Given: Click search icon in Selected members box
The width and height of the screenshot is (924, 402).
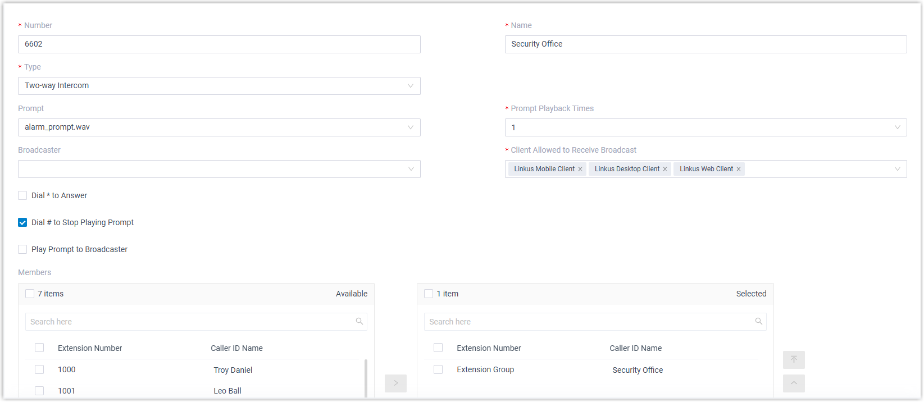Looking at the screenshot, I should pyautogui.click(x=758, y=322).
